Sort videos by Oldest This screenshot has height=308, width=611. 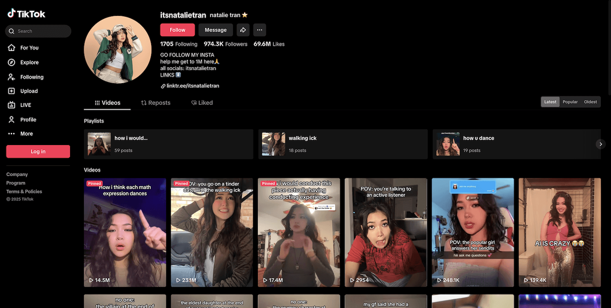tap(590, 102)
